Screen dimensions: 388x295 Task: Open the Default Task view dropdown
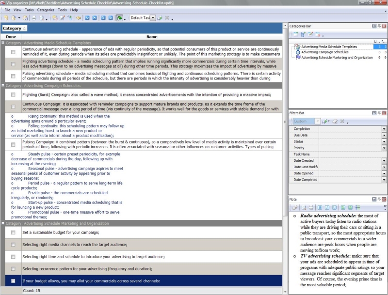pos(153,18)
